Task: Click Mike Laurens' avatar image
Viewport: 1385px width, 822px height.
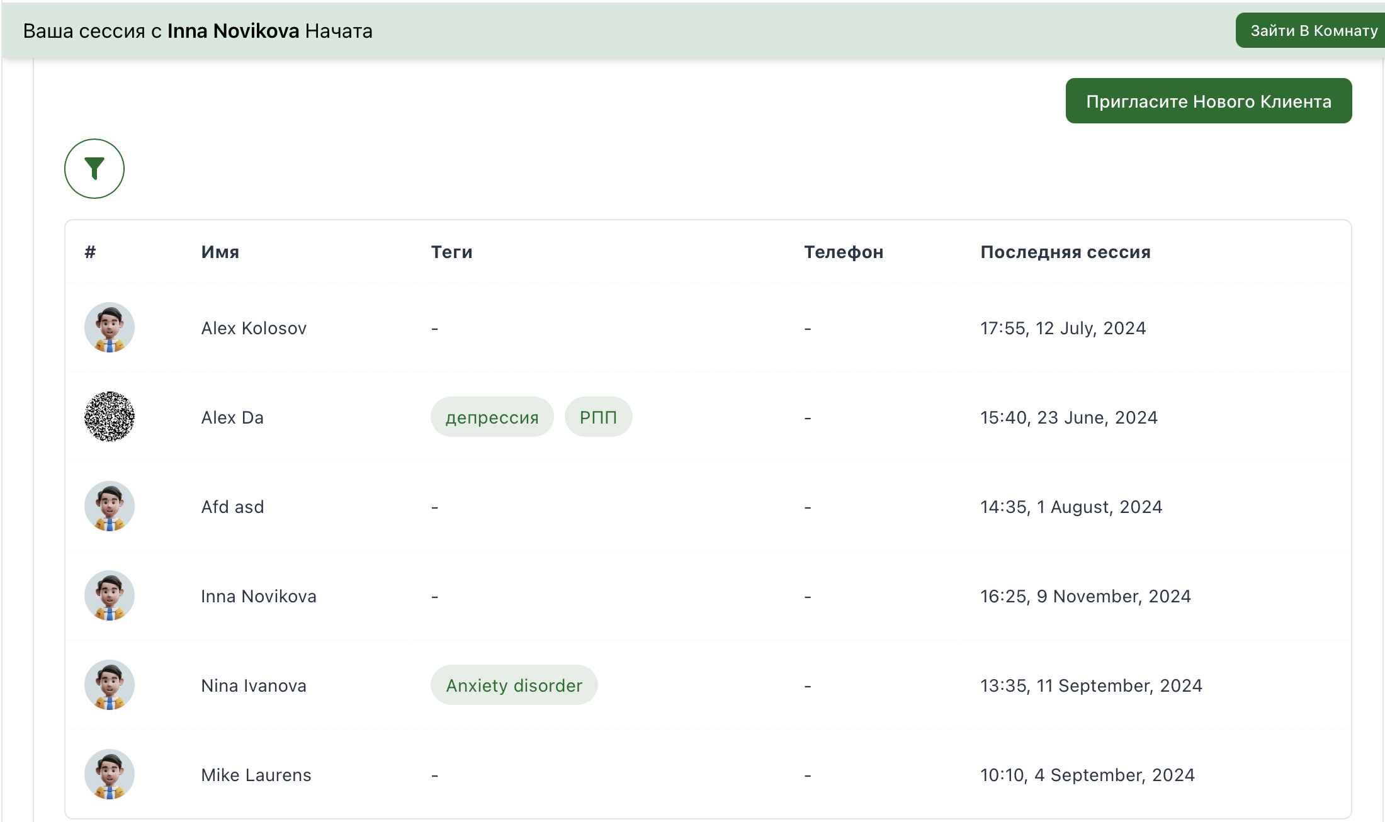Action: [110, 774]
